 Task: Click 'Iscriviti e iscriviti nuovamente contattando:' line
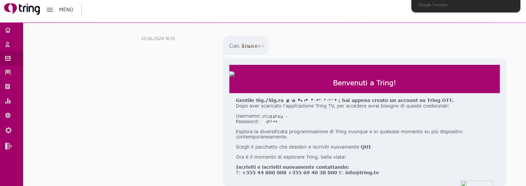292,167
